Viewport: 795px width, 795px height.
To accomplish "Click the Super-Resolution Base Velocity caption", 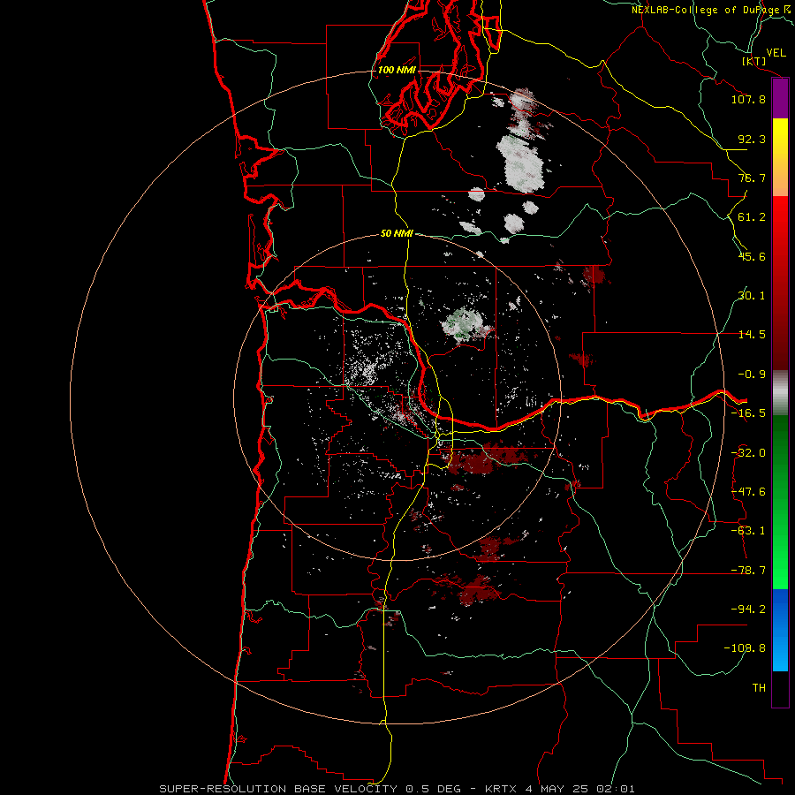I will tap(397, 789).
